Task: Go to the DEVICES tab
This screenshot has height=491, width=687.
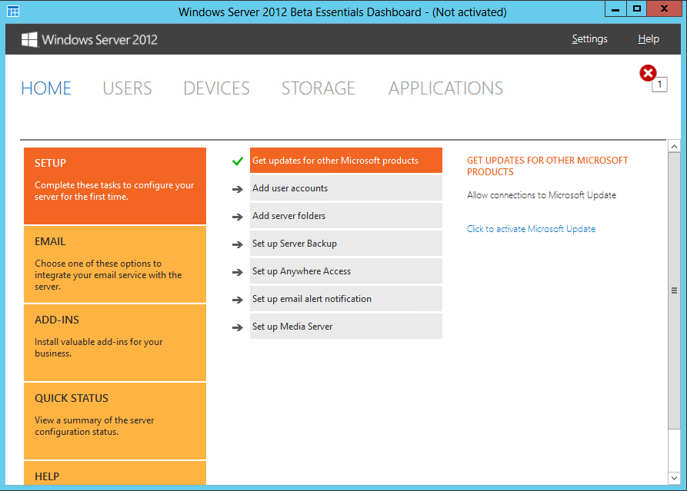Action: click(216, 88)
